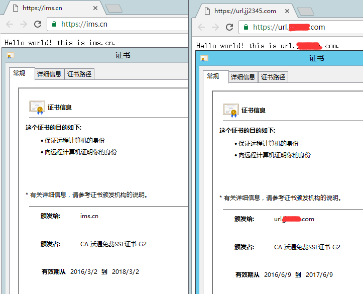
Task: Go back in the url.jj2345.com browser window
Action: click(201, 27)
